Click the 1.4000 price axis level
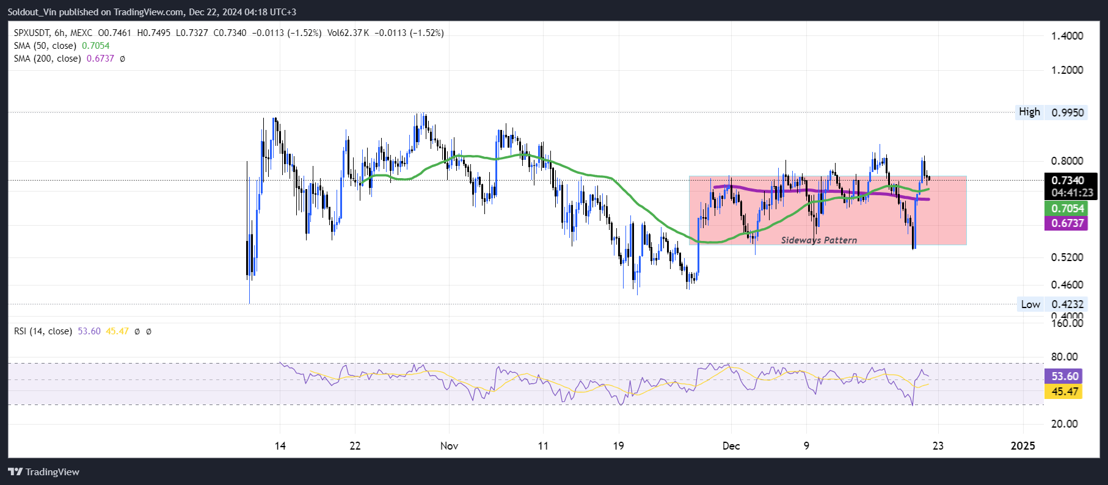The image size is (1108, 485). (x=1067, y=36)
